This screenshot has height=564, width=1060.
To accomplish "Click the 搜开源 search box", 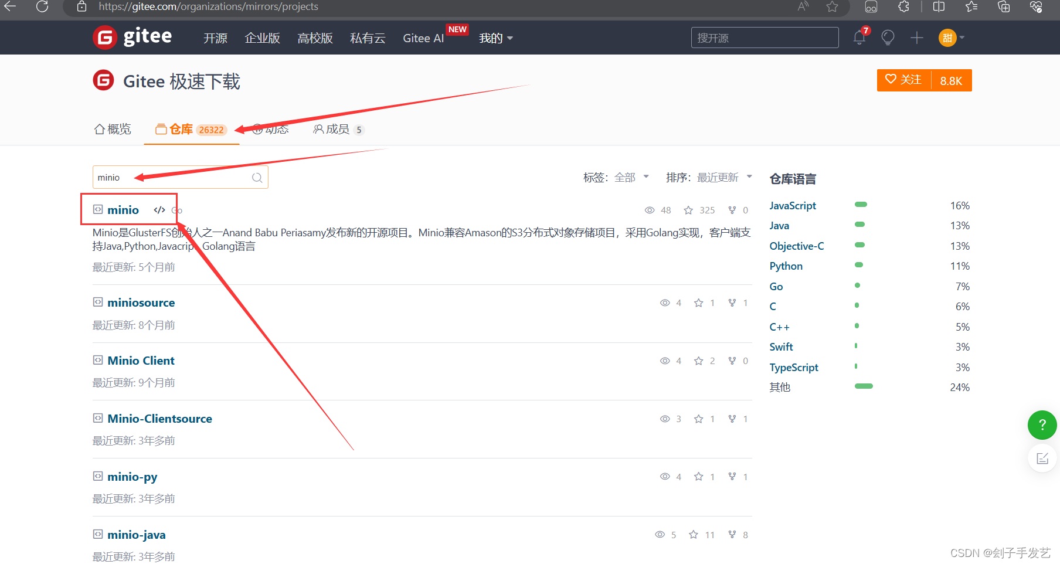I will (765, 38).
